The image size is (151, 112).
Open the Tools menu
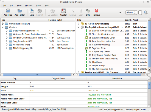(x=38, y=6)
